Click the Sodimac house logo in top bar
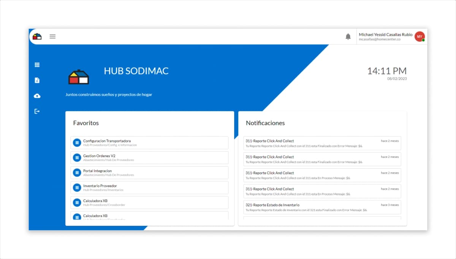Image resolution: width=456 pixels, height=259 pixels. click(37, 36)
